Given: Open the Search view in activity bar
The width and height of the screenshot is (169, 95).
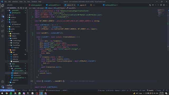Looking at the screenshot, I should click(x=2, y=11).
